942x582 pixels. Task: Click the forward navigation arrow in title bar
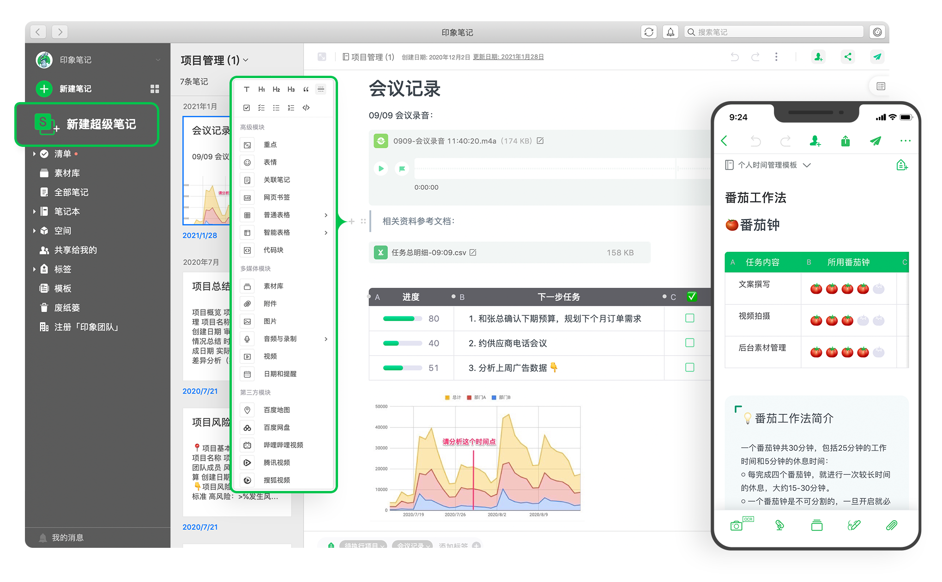pos(60,32)
